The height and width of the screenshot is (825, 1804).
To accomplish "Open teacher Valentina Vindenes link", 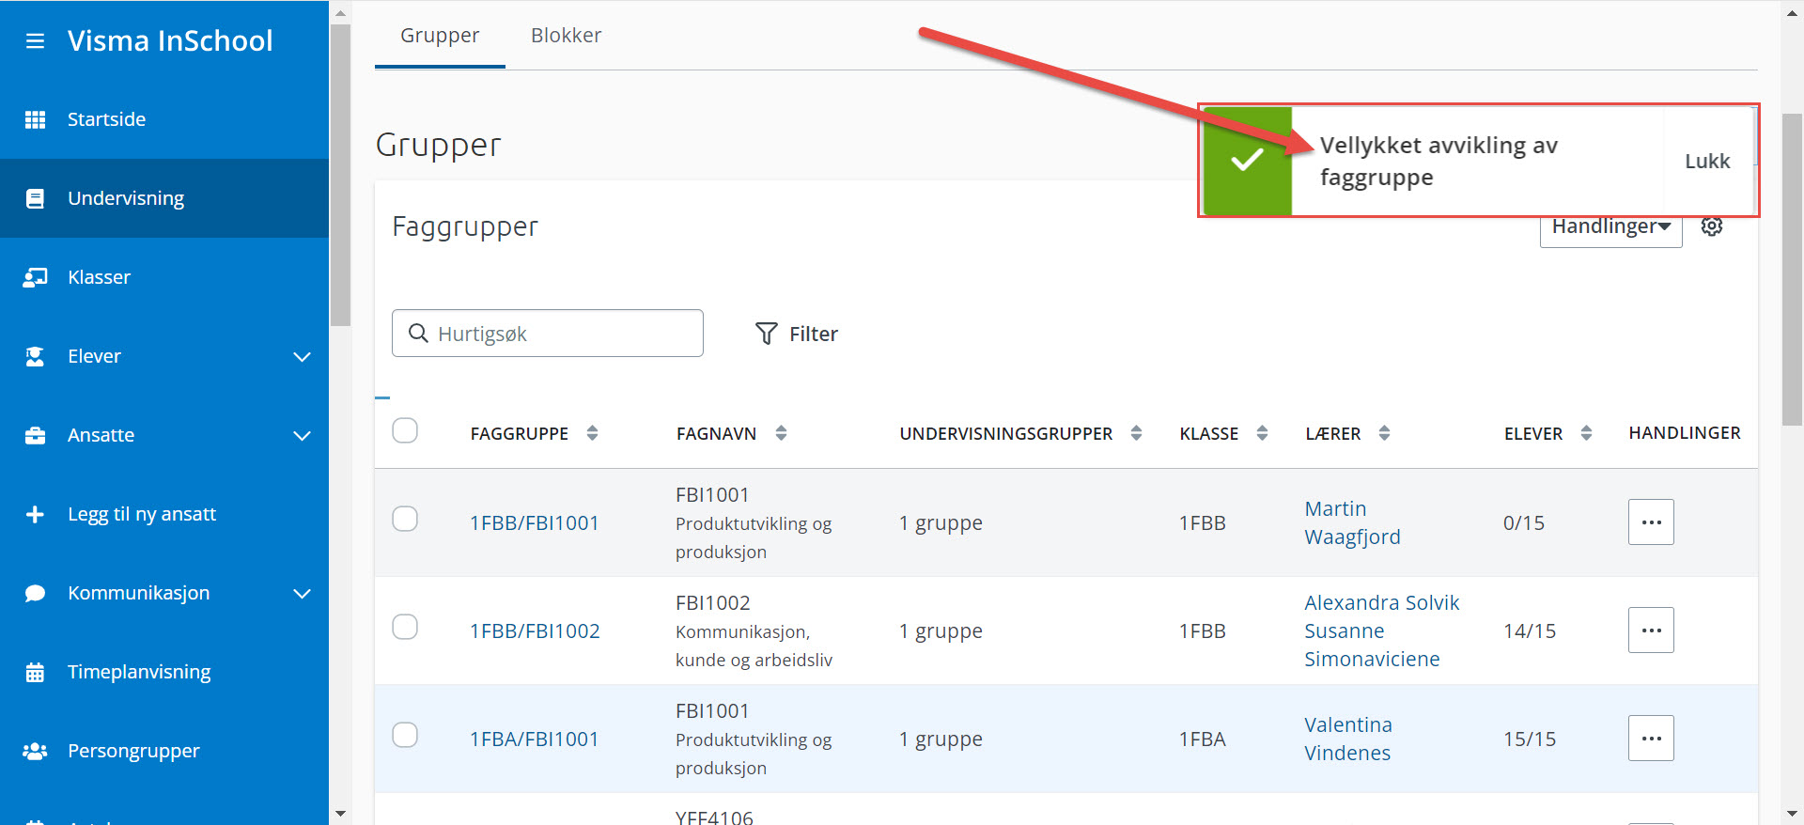I will point(1348,739).
